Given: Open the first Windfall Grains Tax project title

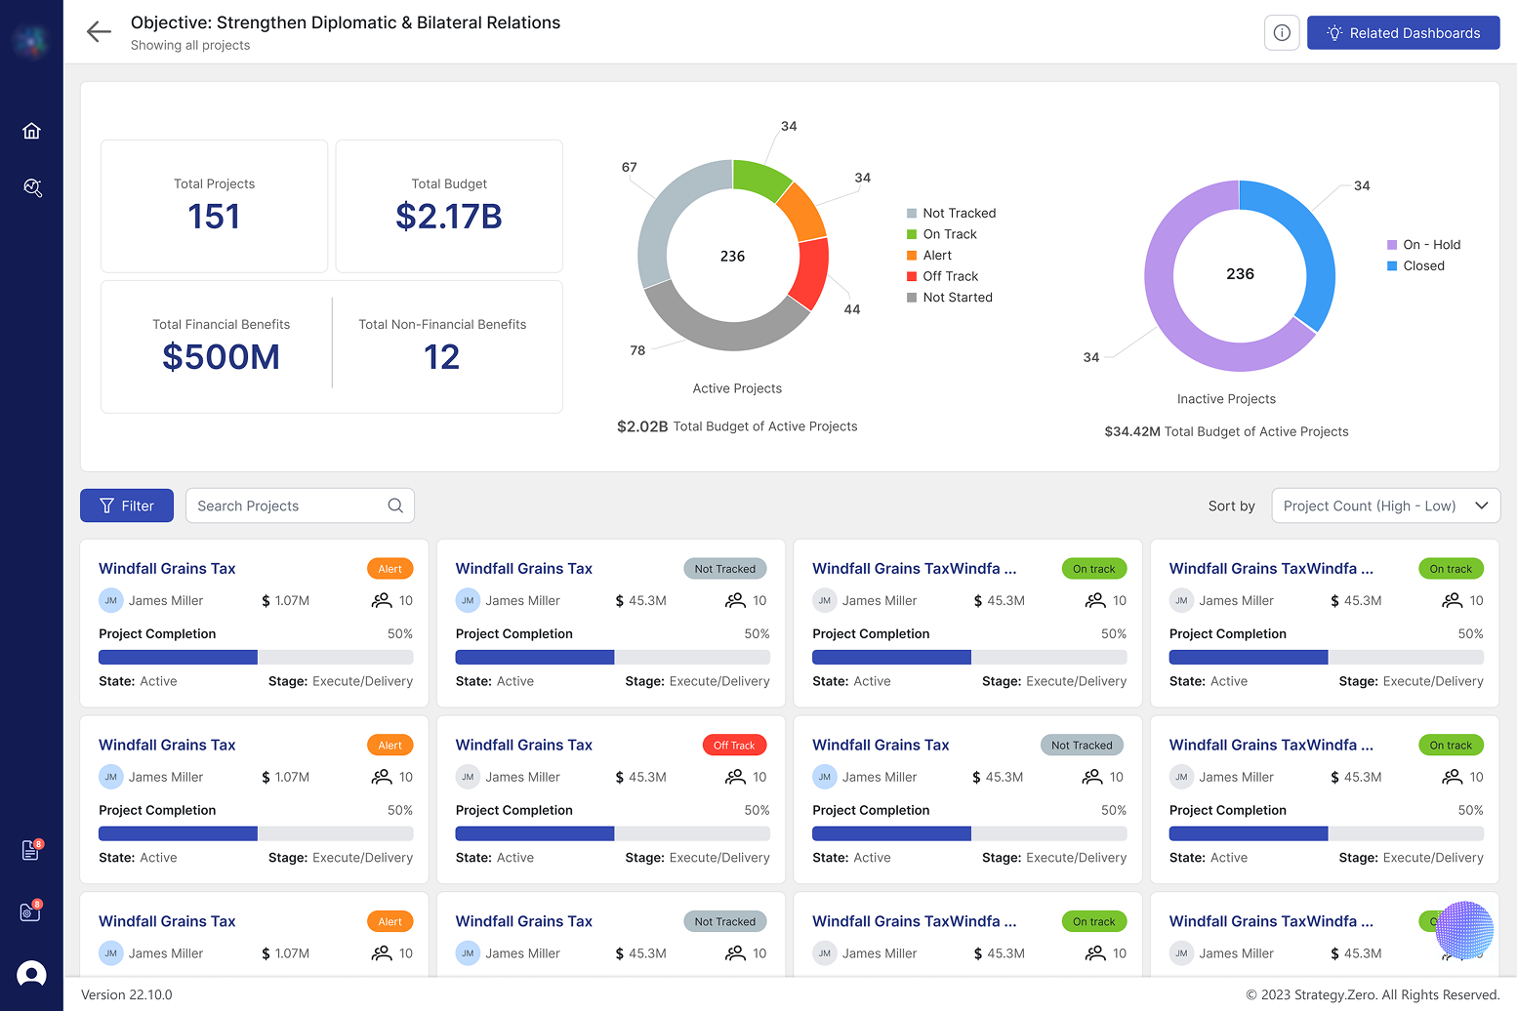Looking at the screenshot, I should coord(167,568).
